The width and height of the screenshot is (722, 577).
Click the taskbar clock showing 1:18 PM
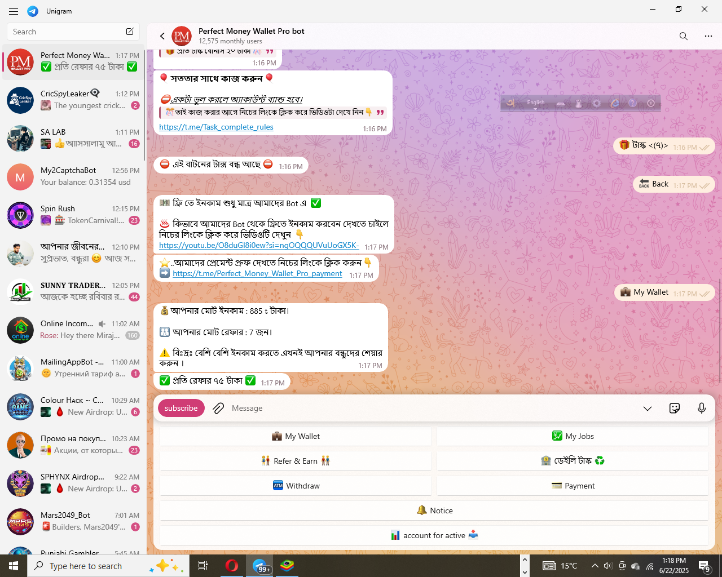[674, 566]
